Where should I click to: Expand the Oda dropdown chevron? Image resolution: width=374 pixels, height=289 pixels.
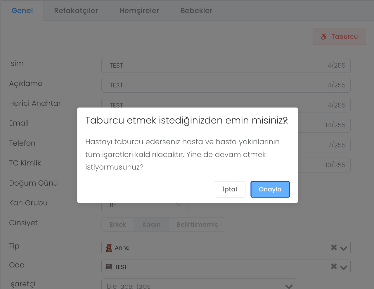tap(344, 267)
